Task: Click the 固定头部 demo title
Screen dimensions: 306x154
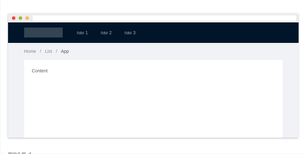Action: pos(17,153)
